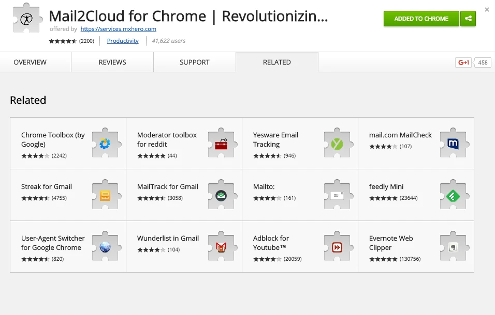Image resolution: width=495 pixels, height=315 pixels.
Task: Open the Streak for Gmail icon
Action: (x=105, y=195)
